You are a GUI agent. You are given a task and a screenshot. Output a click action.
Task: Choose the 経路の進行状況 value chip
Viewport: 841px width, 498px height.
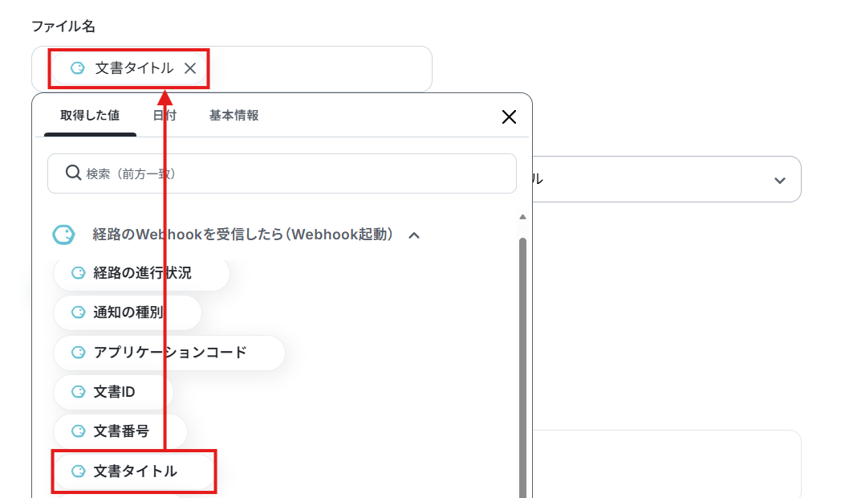pos(141,273)
